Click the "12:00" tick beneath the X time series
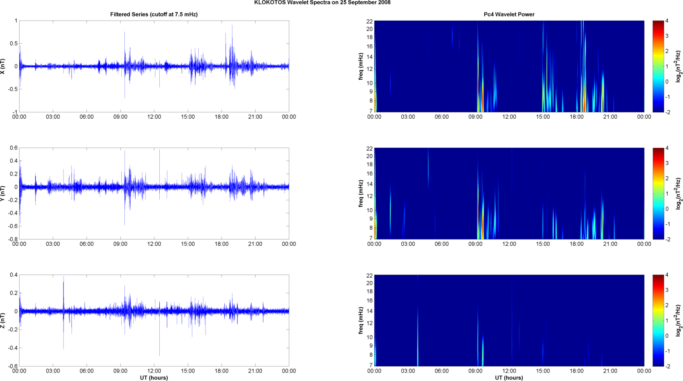The height and width of the screenshot is (381, 683). tap(154, 117)
